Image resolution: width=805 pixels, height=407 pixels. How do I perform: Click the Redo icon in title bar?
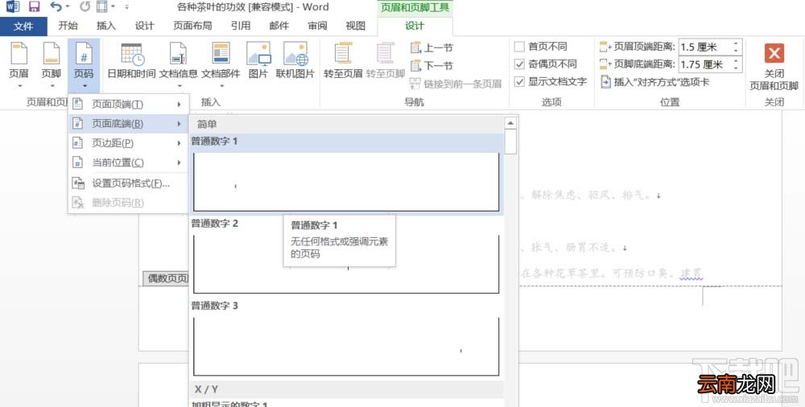point(85,7)
